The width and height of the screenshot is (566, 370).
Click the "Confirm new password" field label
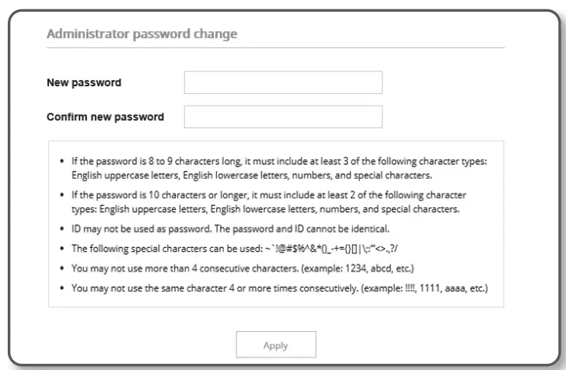tap(105, 117)
